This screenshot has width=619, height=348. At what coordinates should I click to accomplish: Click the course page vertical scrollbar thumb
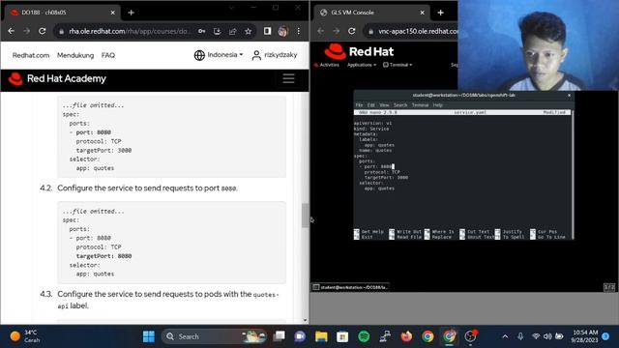(x=305, y=216)
